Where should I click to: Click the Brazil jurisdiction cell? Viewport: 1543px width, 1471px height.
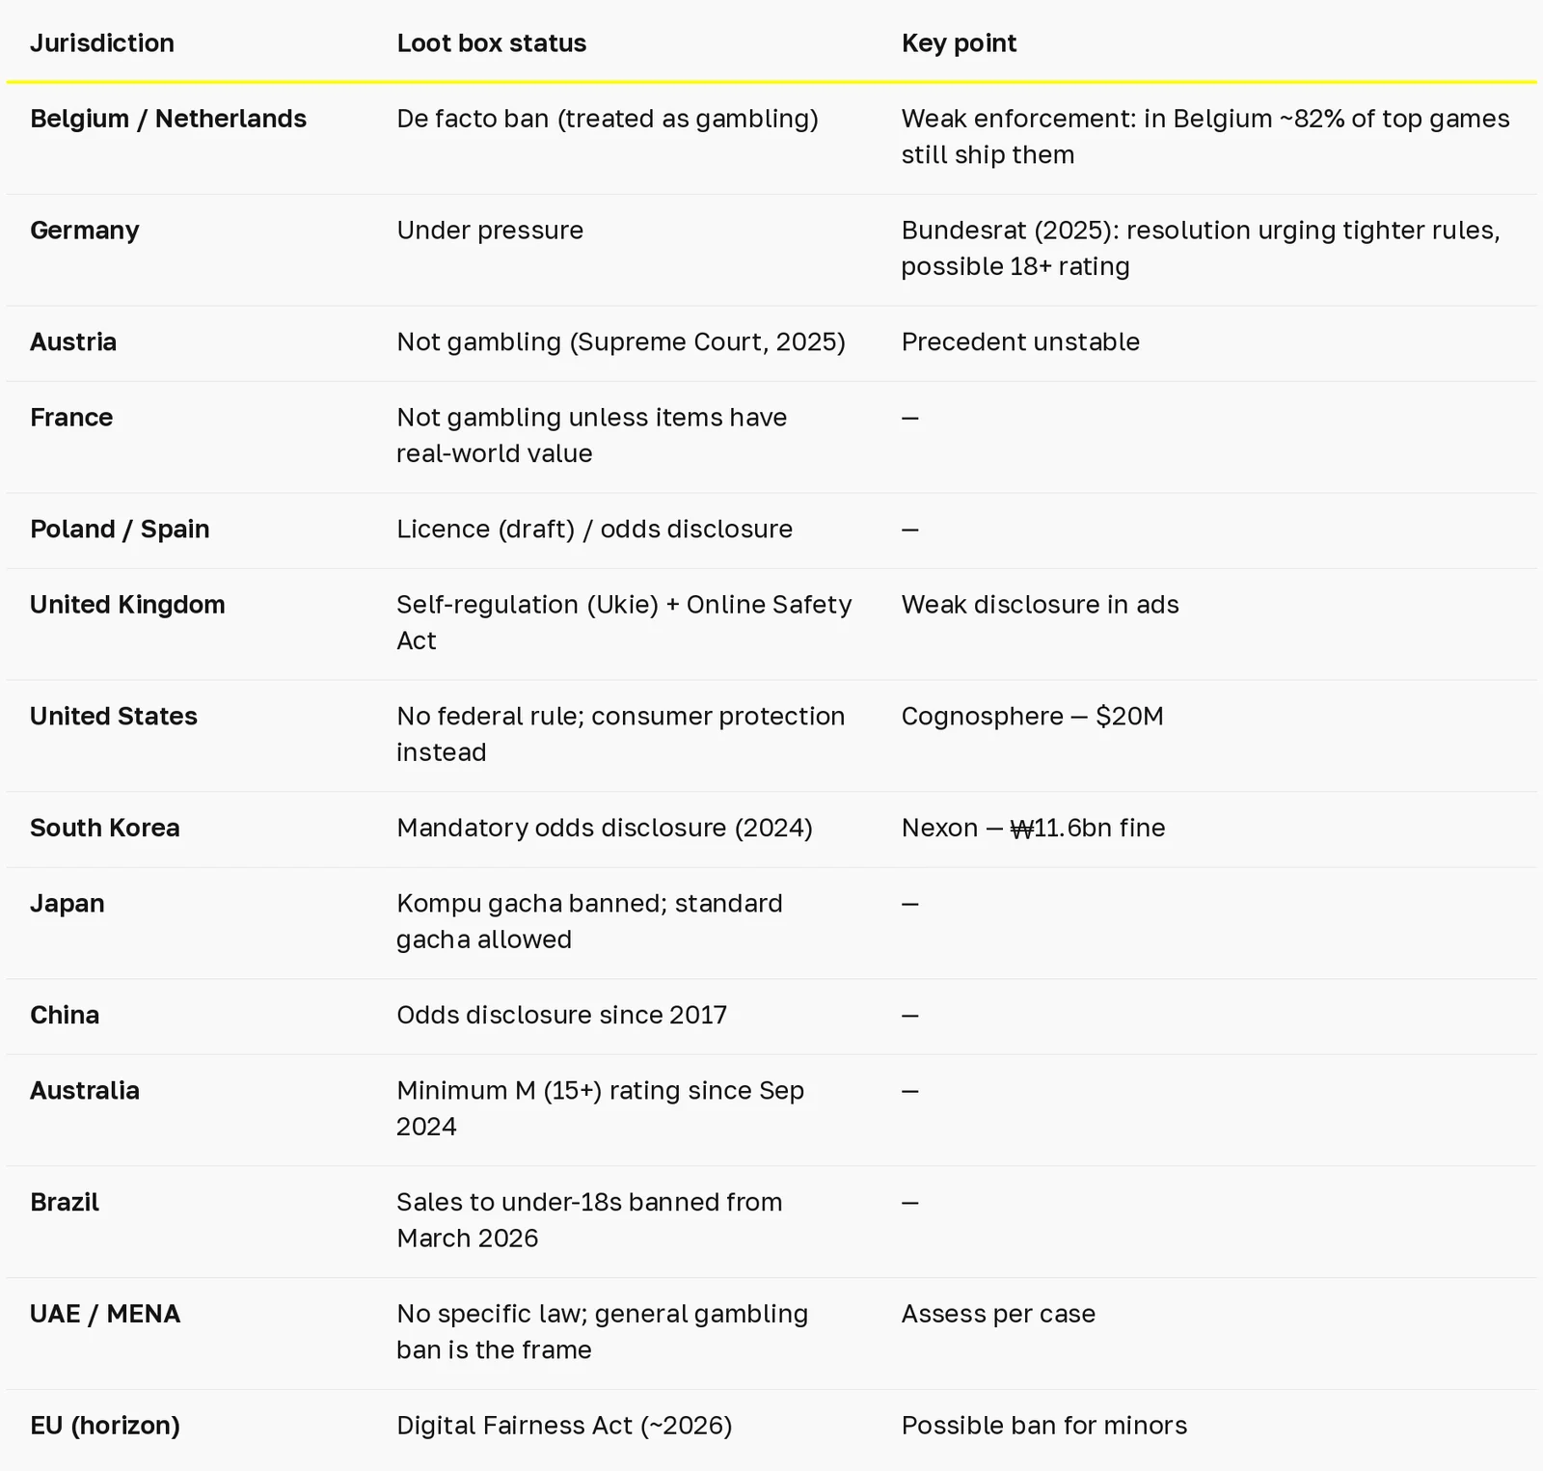pos(65,1202)
